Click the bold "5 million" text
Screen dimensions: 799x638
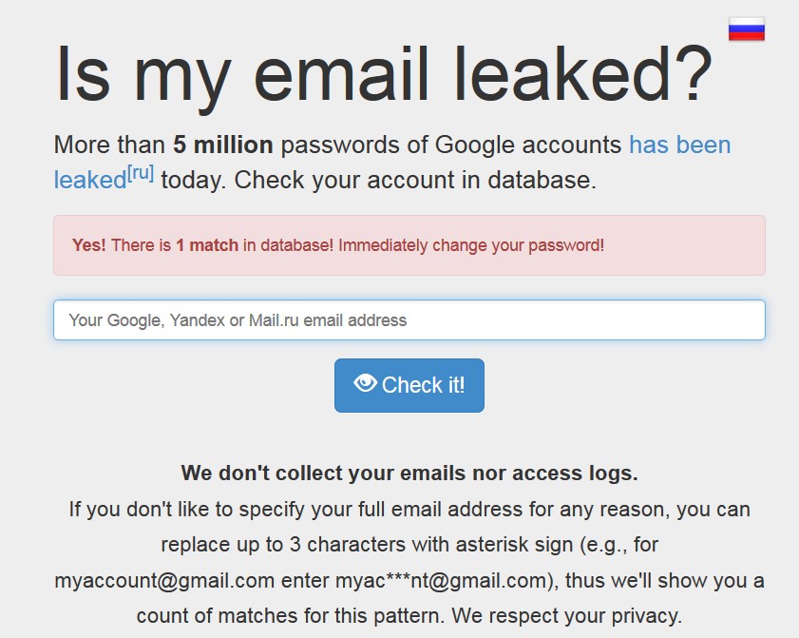click(222, 145)
